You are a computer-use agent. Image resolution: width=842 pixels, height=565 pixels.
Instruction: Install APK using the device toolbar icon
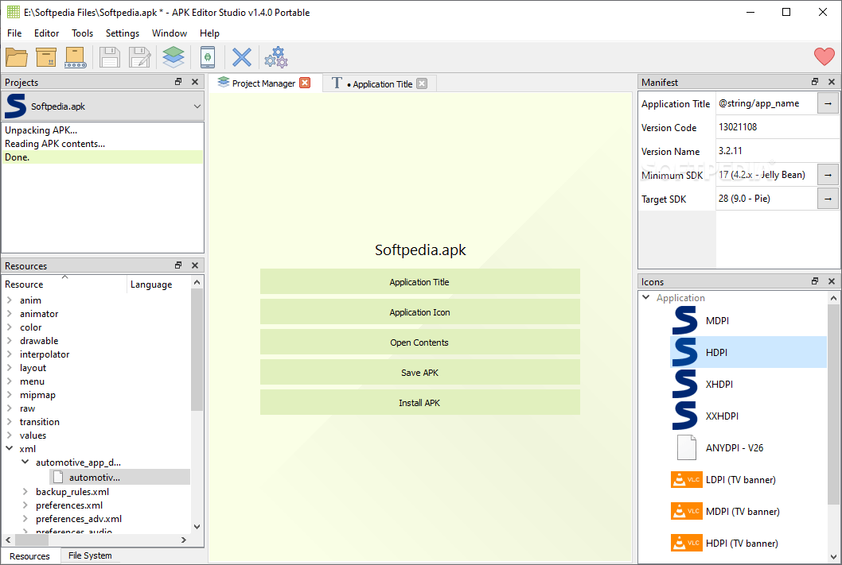[207, 57]
